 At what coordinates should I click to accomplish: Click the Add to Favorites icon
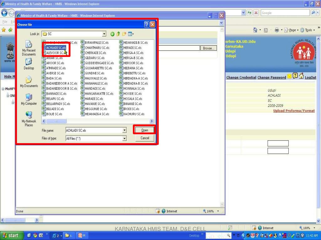(x=10, y=30)
